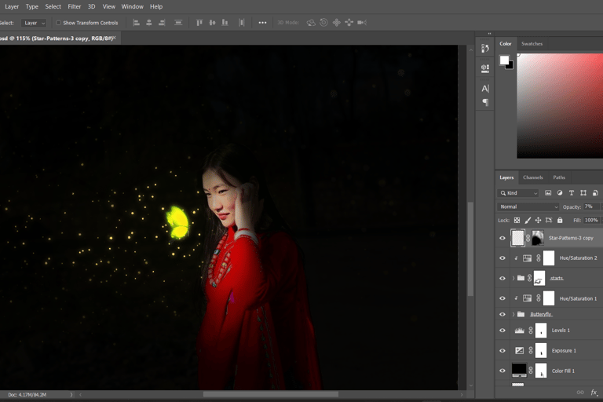Filter layers by adjustment layers icon
This screenshot has width=603, height=402.
pyautogui.click(x=560, y=192)
